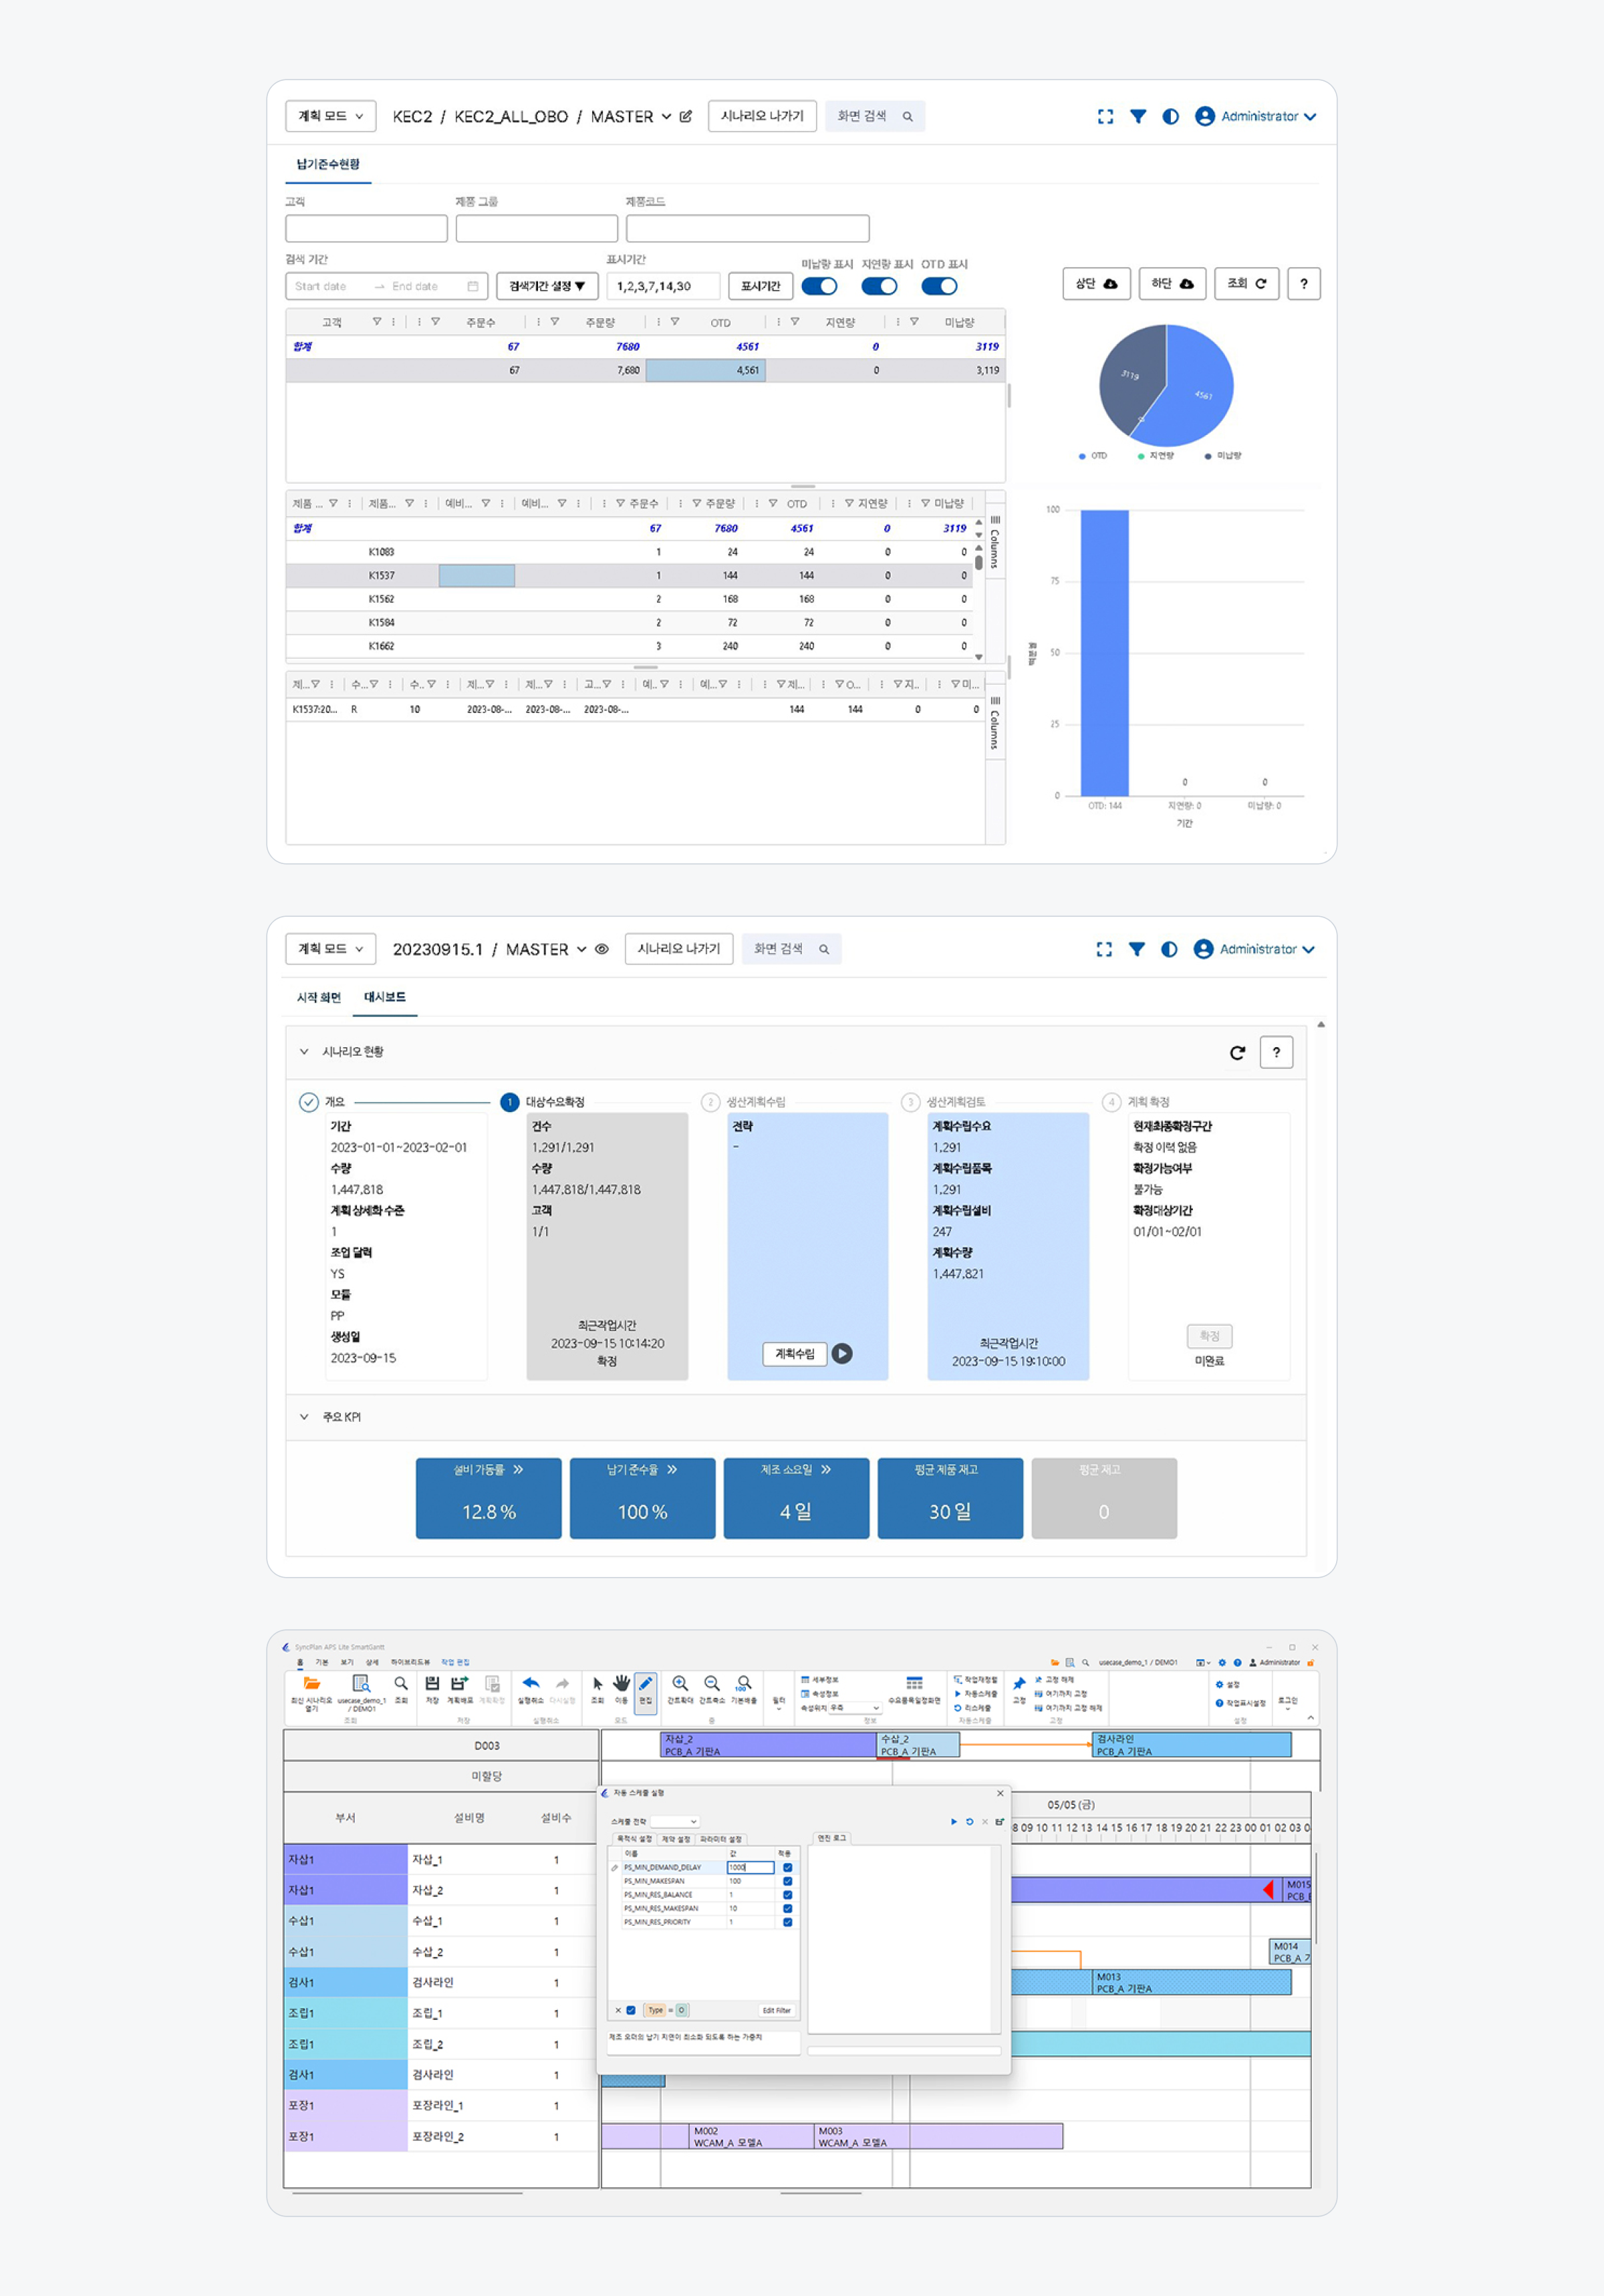The height and width of the screenshot is (2296, 1604).
Task: Click the play icon beside 계획수립 button
Action: [842, 1353]
